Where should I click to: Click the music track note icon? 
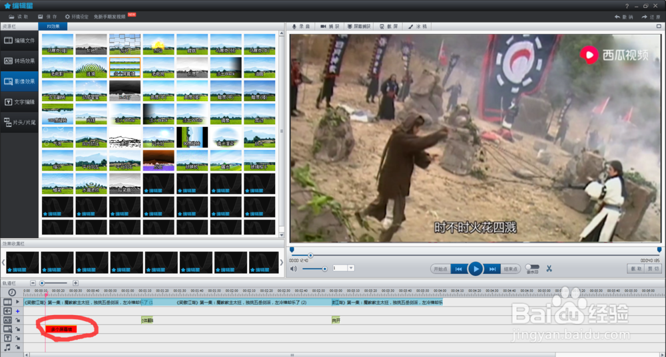click(x=7, y=347)
